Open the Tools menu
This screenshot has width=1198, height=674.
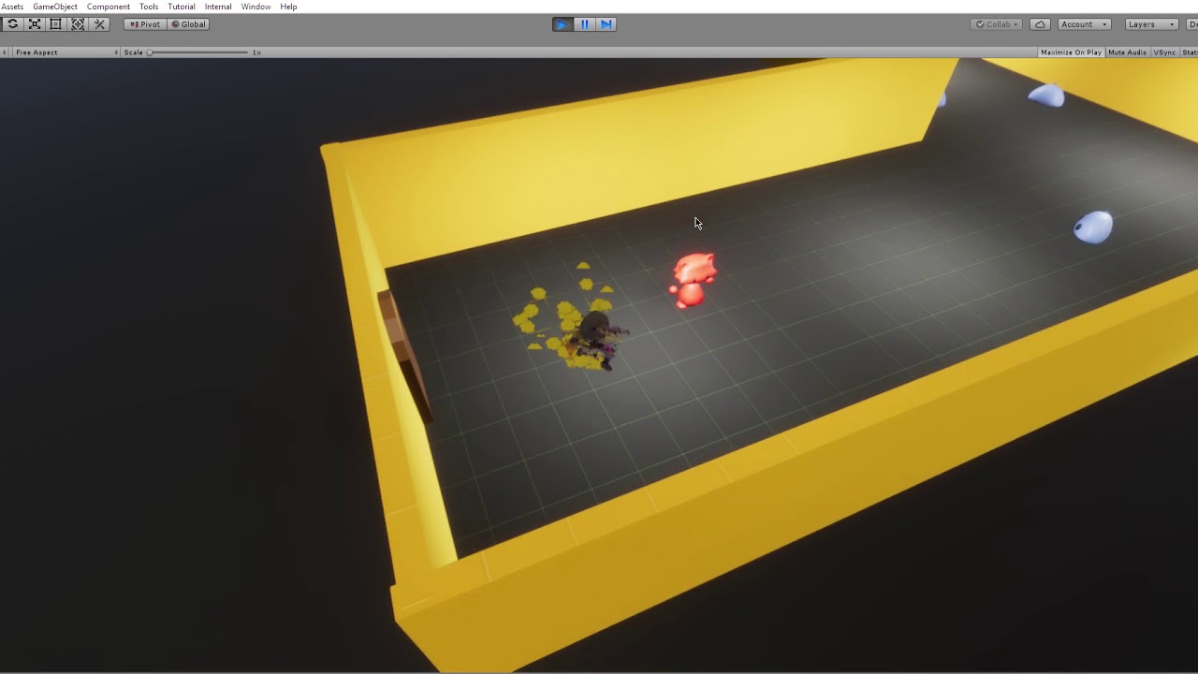(149, 7)
